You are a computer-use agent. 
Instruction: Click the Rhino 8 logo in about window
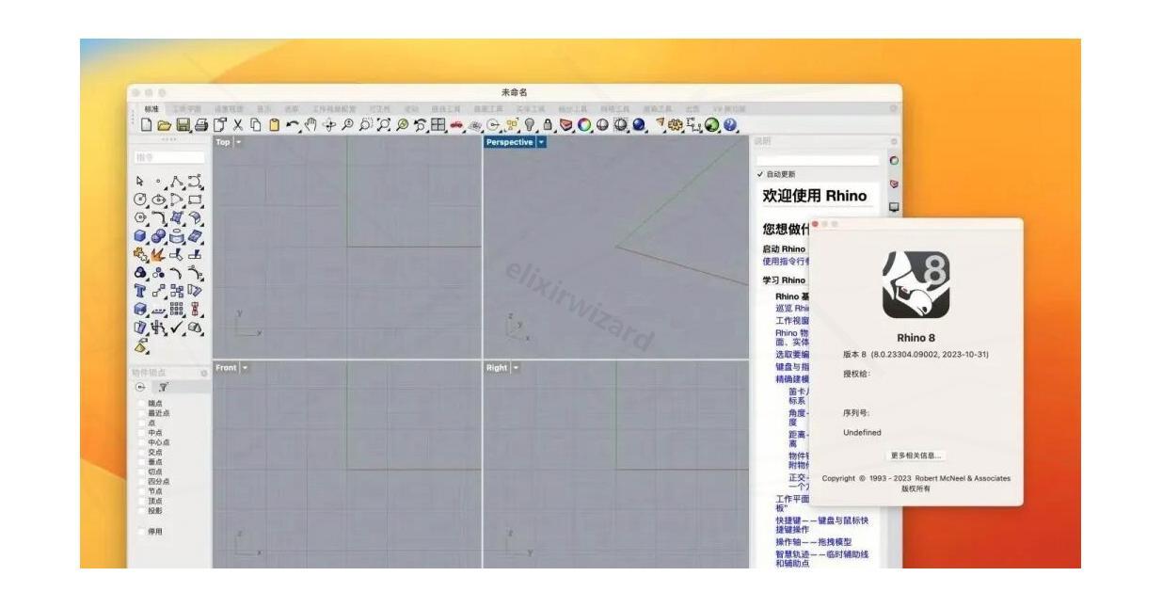coord(915,285)
